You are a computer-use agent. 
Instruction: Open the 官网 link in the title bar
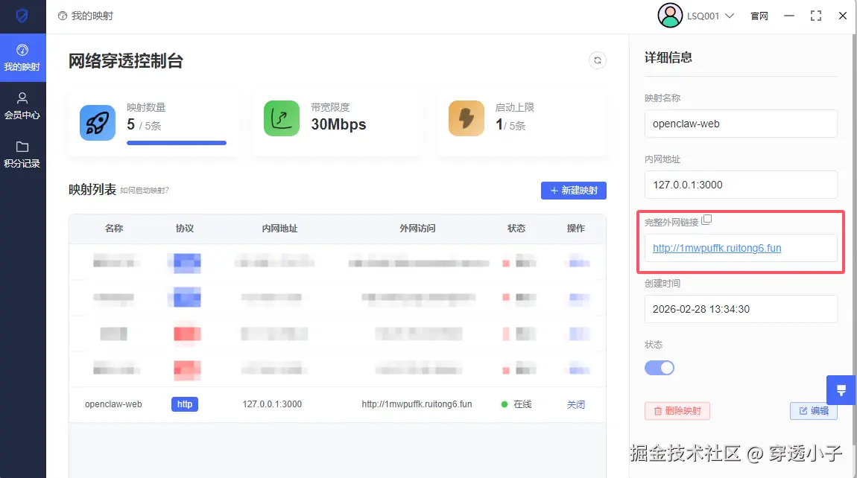(759, 16)
